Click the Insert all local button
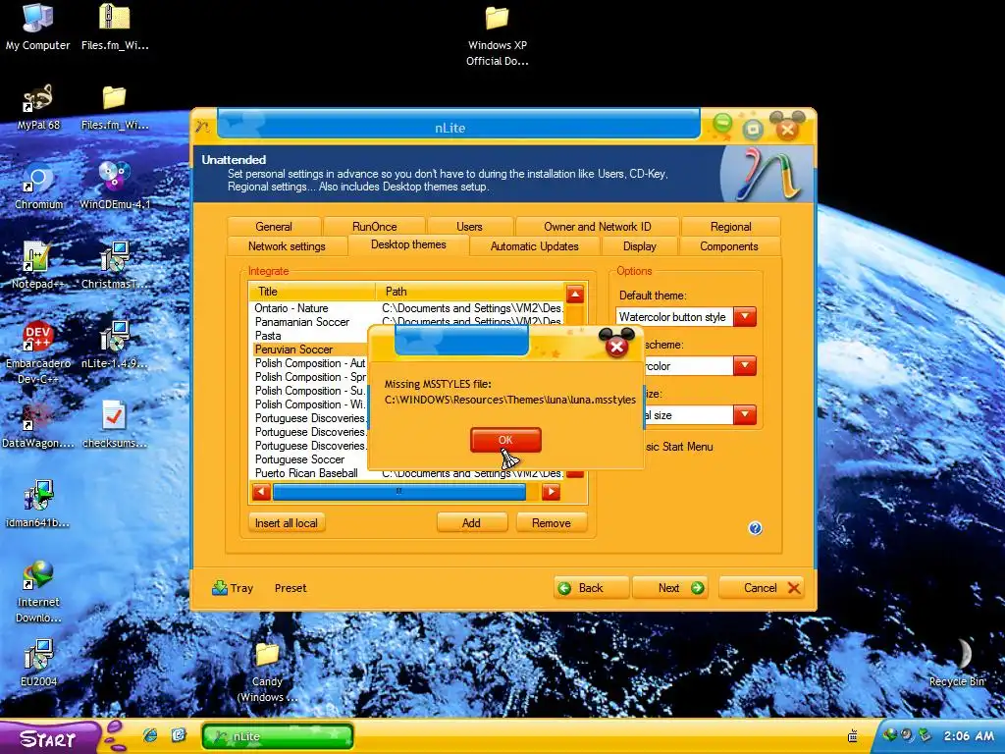Viewport: 1005px width, 754px height. coord(287,523)
